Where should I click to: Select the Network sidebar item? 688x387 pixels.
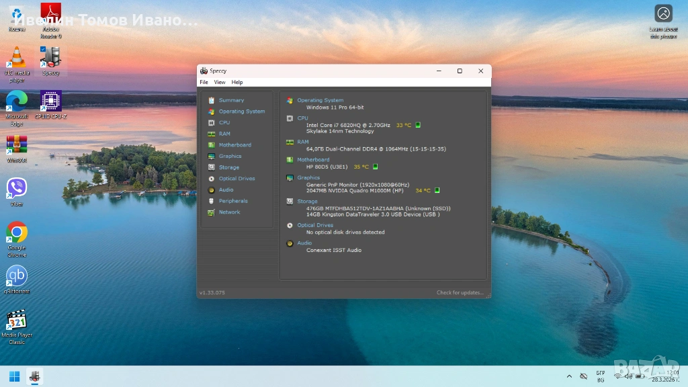click(x=229, y=212)
